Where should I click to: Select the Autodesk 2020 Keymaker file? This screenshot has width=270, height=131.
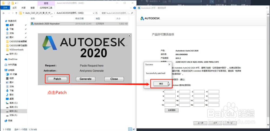79,24
